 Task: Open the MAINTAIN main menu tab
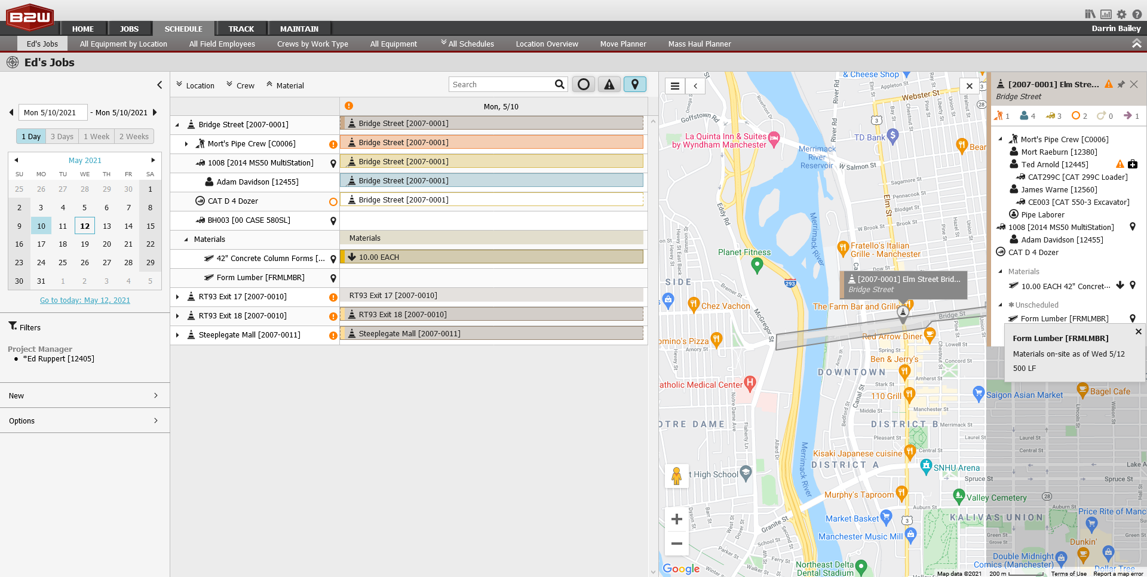coord(299,29)
